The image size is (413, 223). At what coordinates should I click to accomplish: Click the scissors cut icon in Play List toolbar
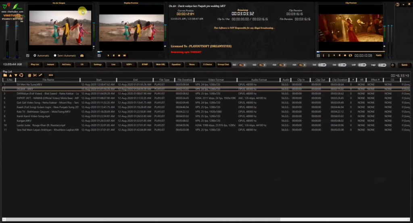35,75
